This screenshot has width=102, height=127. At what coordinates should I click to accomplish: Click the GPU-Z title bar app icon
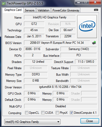click(x=4, y=3)
